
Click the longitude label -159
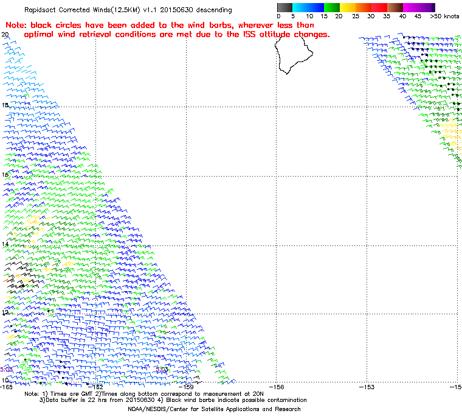(x=186, y=387)
